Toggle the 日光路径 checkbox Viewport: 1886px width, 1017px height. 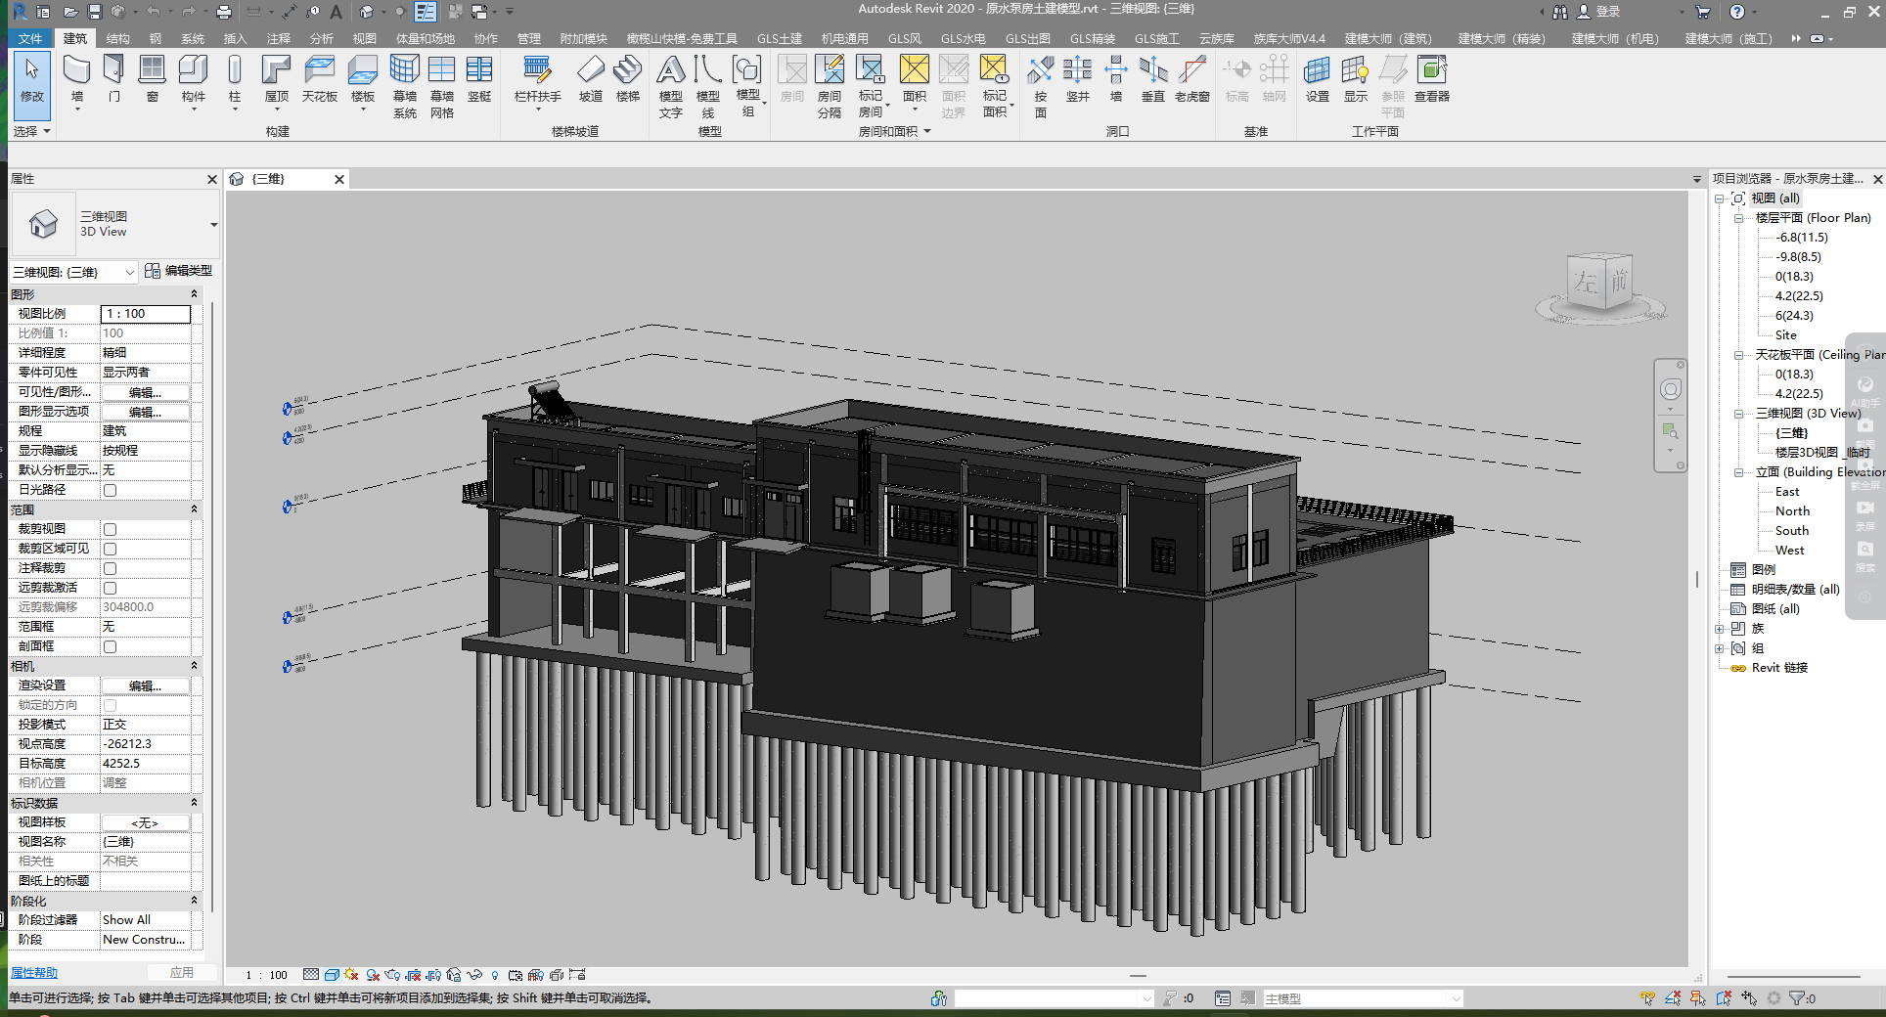pos(111,490)
